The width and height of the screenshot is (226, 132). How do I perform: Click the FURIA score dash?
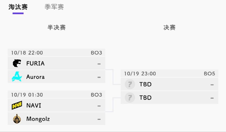click(99, 64)
